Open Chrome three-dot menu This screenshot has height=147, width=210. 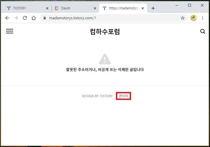click(203, 18)
